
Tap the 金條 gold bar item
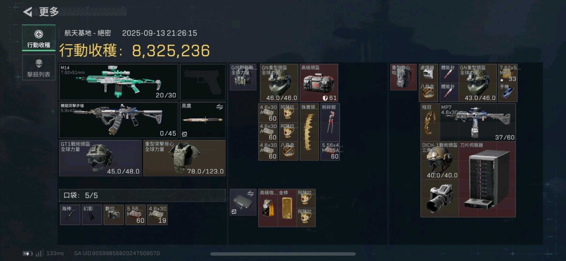coord(287,208)
